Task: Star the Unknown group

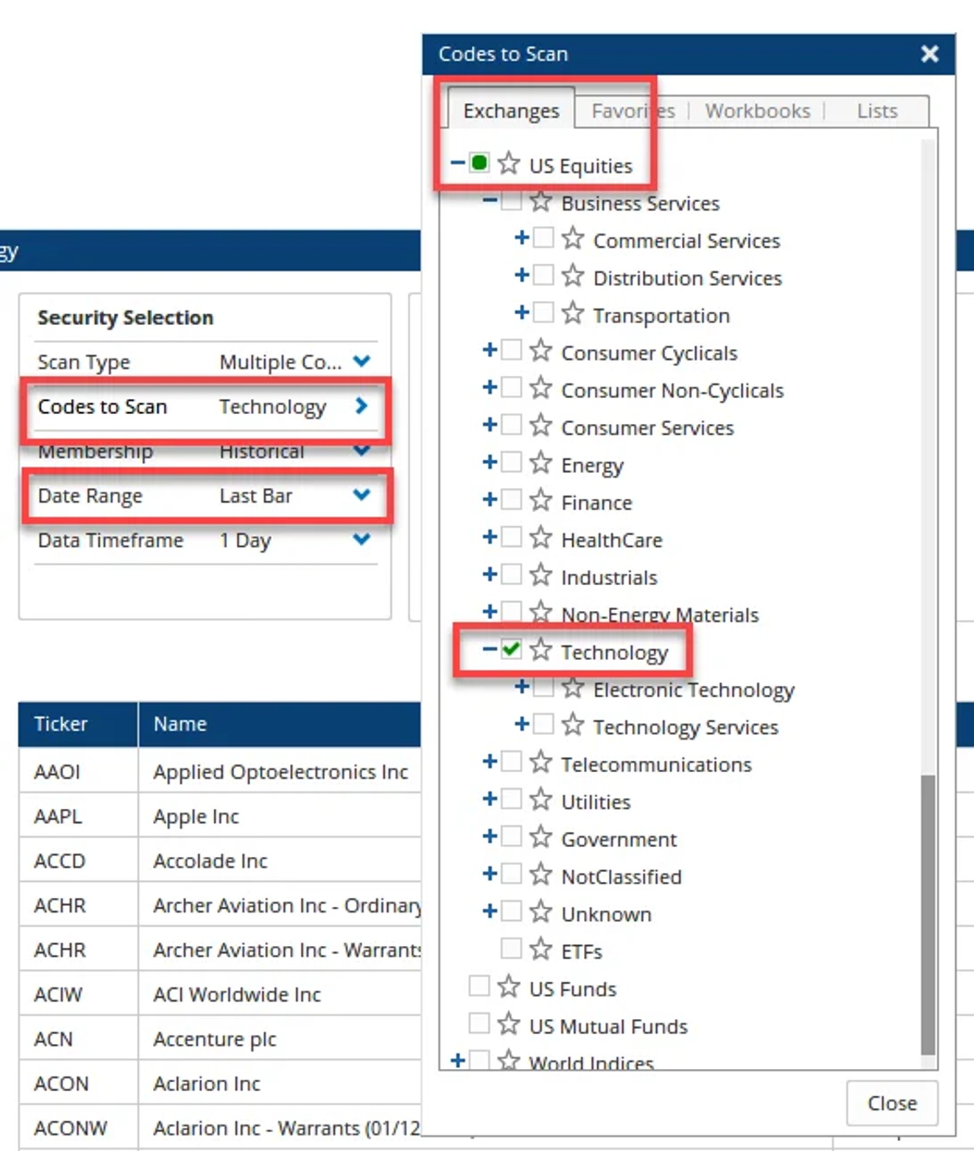Action: (x=541, y=912)
